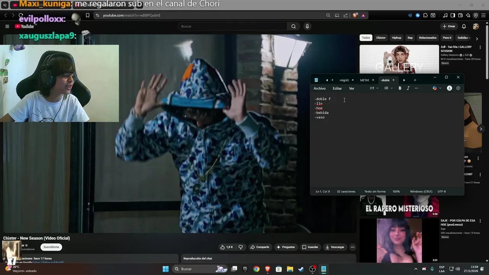Open the Archivo menu in Notepad
489x275 pixels.
pos(319,88)
